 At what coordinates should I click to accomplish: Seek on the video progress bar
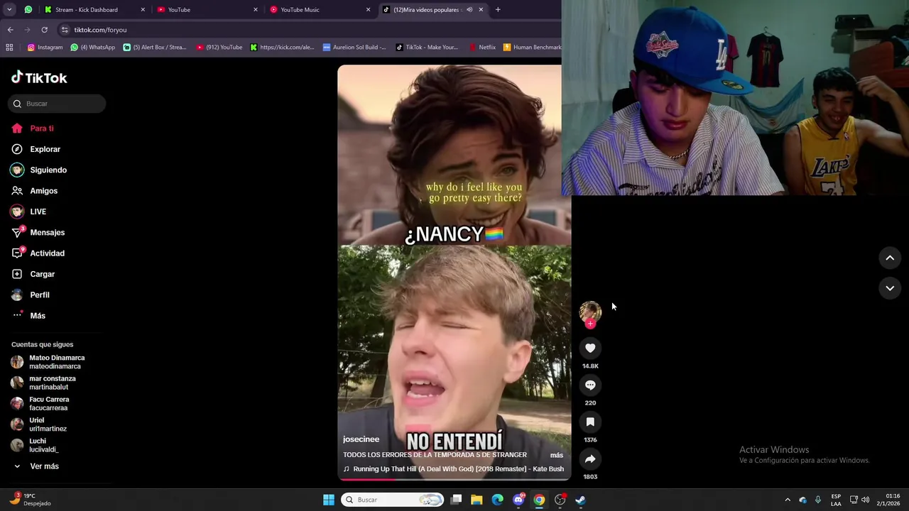click(x=454, y=478)
